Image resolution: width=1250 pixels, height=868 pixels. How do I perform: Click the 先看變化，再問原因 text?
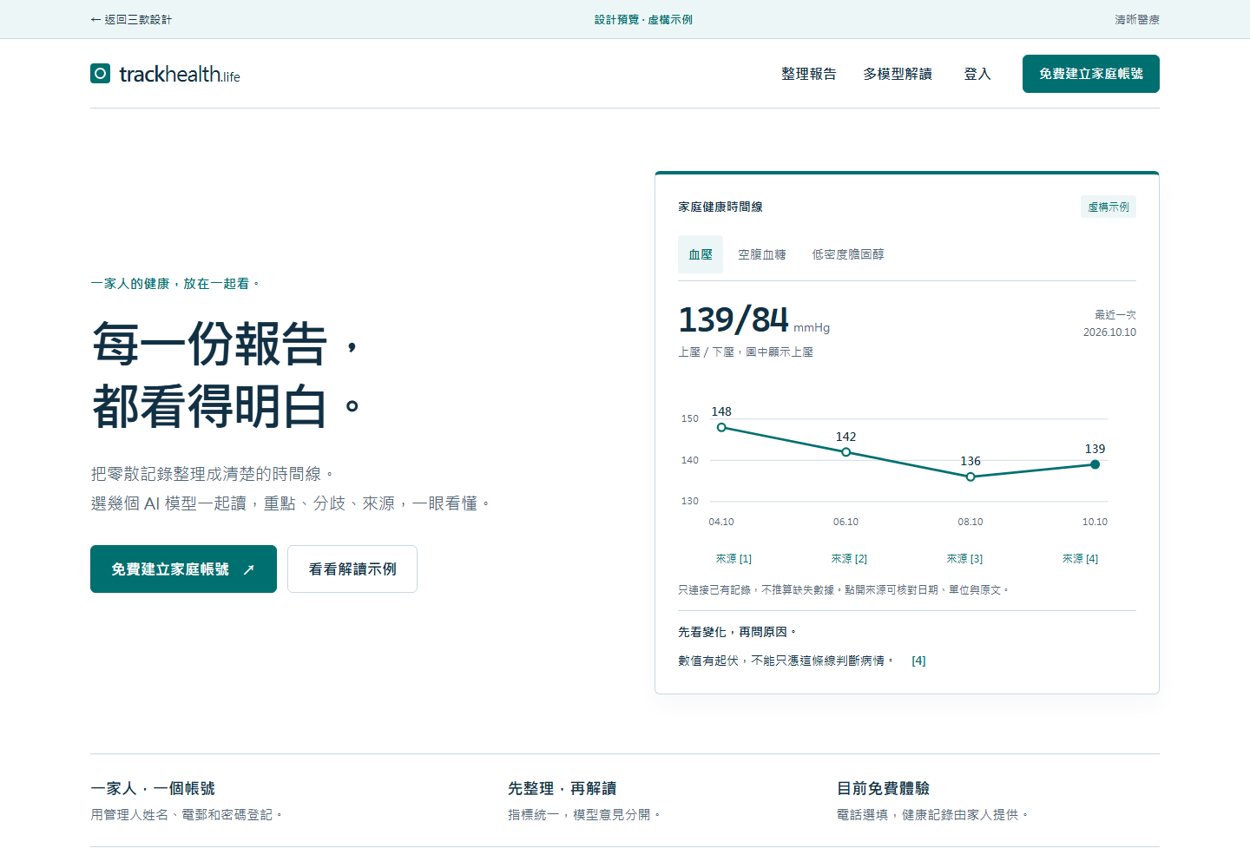[x=737, y=632]
